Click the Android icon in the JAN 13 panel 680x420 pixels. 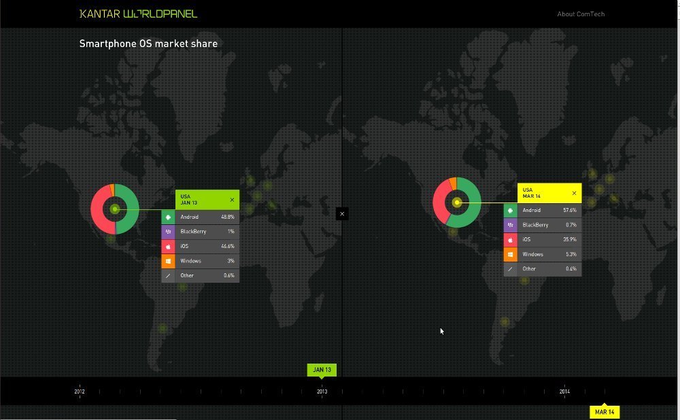click(168, 217)
